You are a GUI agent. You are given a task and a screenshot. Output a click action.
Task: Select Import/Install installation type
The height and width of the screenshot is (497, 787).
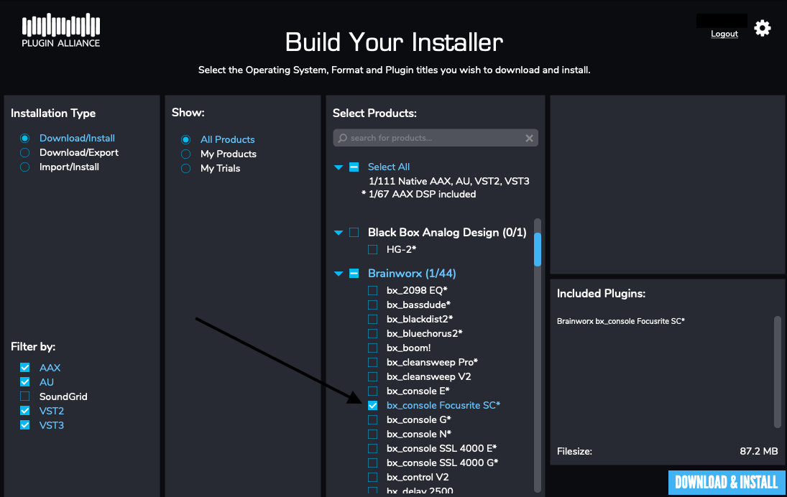click(24, 167)
